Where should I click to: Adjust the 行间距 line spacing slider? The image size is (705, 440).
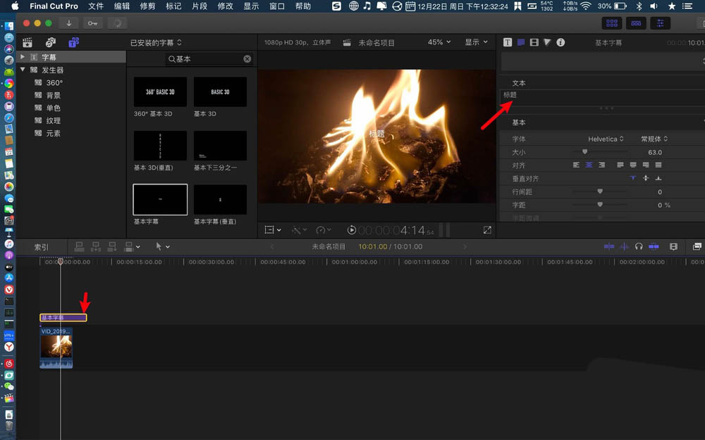(599, 191)
